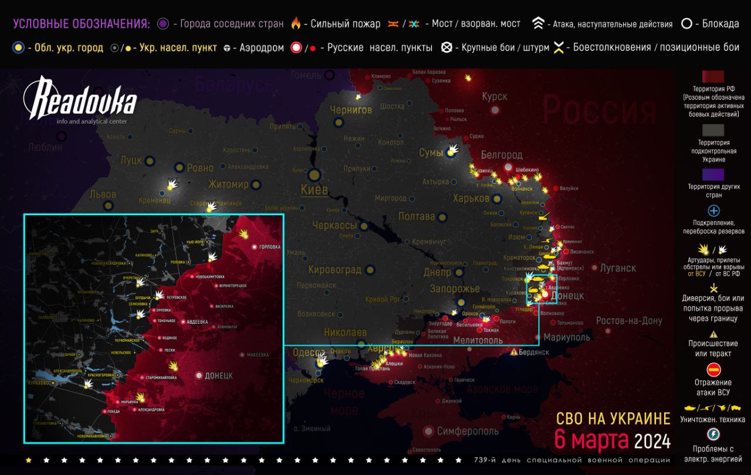Click Авдеевка marker inside the inset map
751x475 pixels.
[183, 322]
